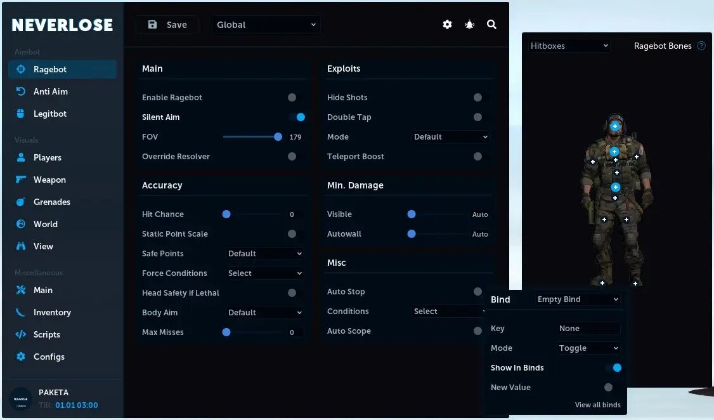Click the Ragebot crosshair icon in sidebar
The image size is (714, 420).
(21, 69)
